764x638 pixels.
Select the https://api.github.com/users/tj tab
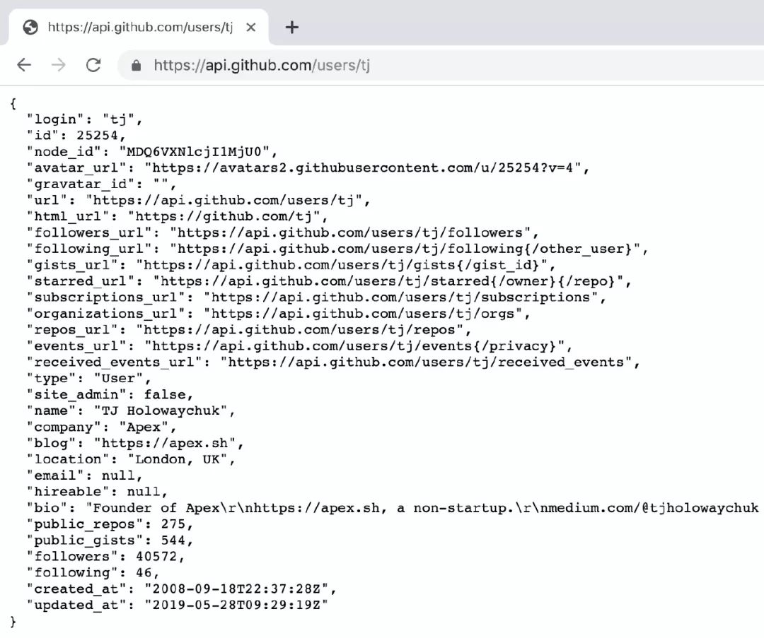(139, 27)
